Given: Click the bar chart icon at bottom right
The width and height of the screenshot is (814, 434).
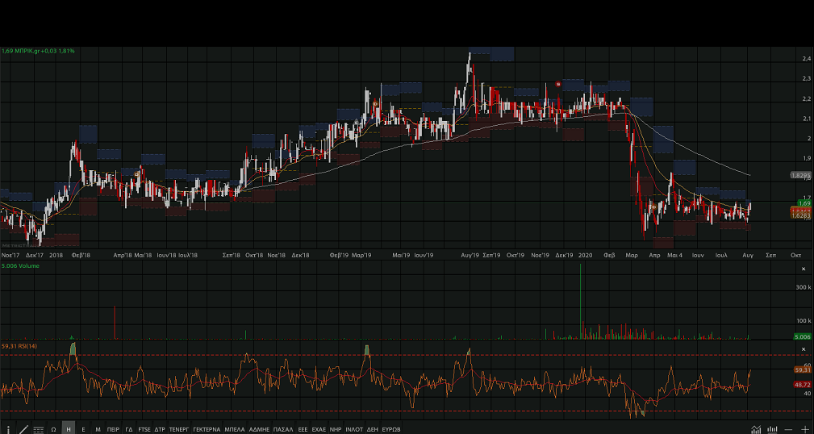Looking at the screenshot, I should coord(772,429).
